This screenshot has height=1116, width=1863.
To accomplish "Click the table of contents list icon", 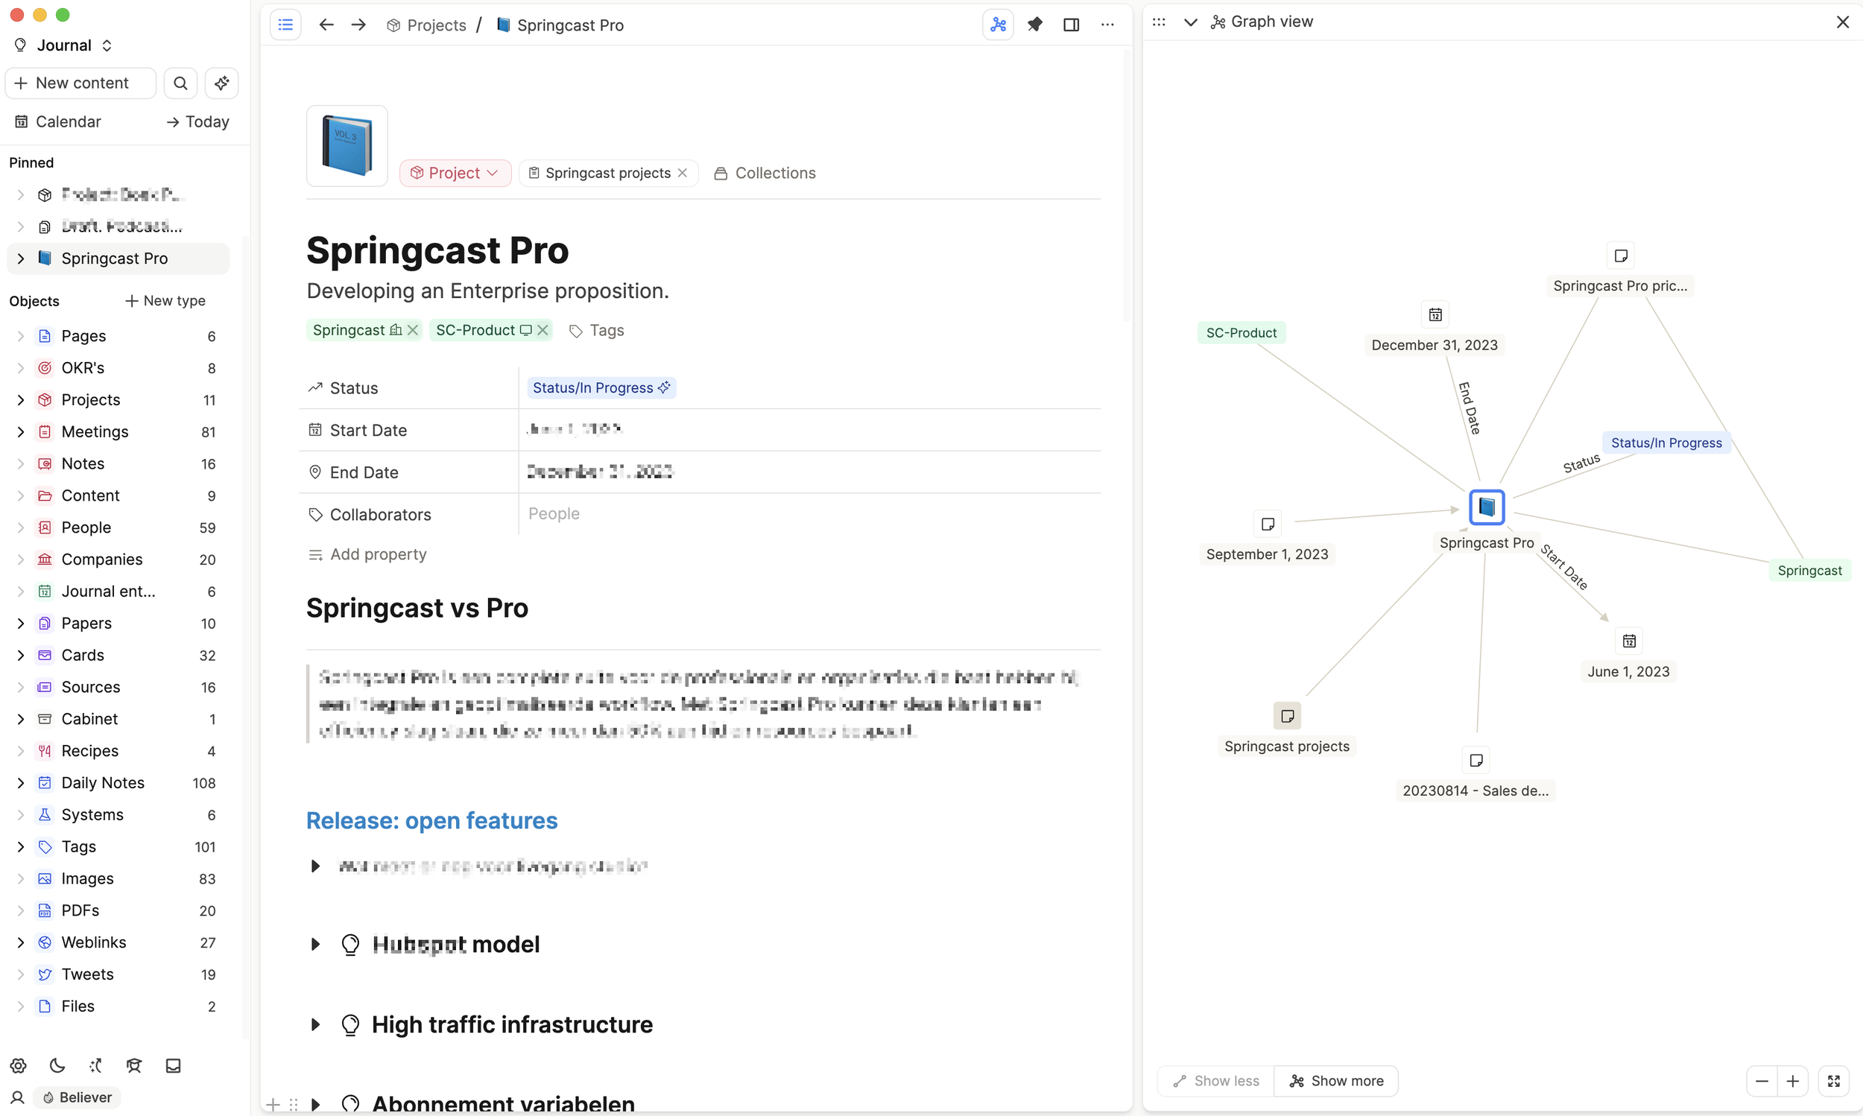I will [285, 25].
